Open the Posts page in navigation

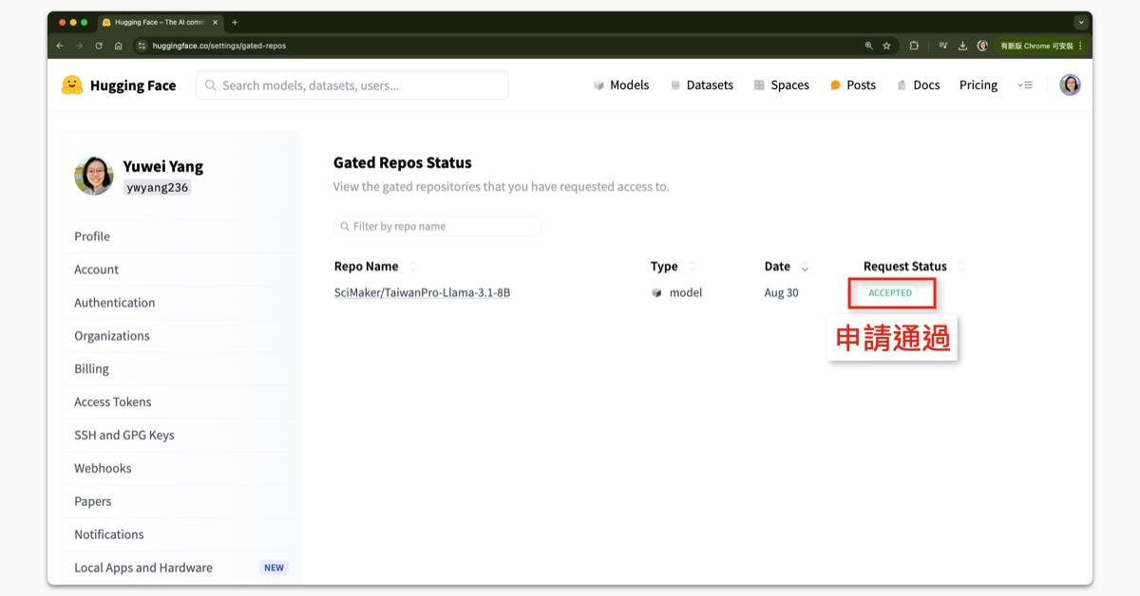click(853, 85)
